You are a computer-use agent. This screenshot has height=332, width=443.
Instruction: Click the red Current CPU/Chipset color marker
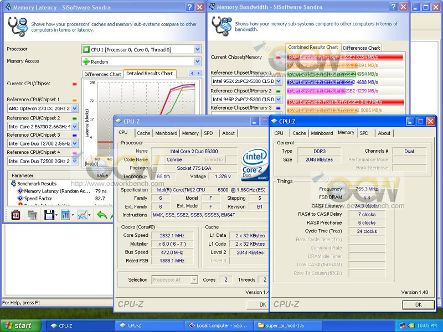tap(75, 84)
